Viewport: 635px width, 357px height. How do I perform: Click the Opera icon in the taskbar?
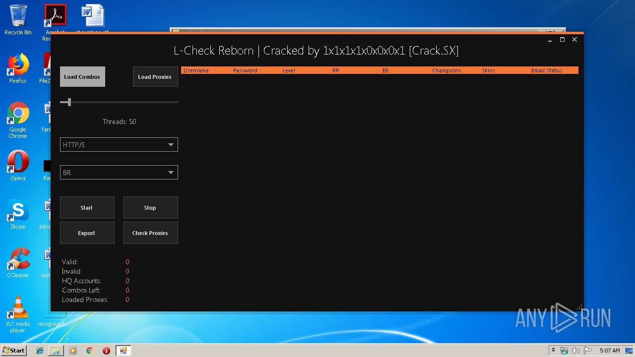(x=106, y=351)
